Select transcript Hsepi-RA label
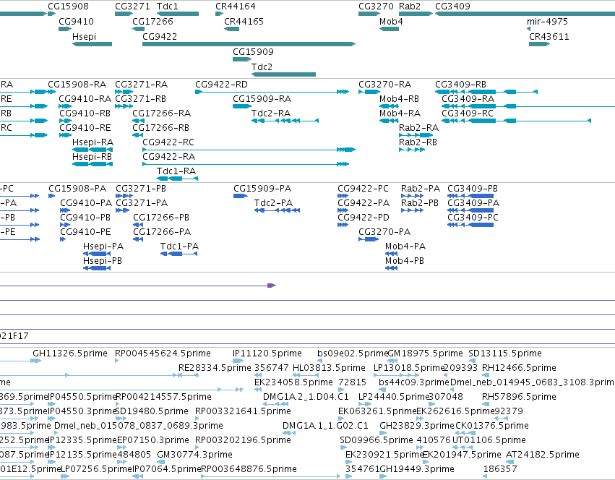This screenshot has height=480, width=615. coord(93,142)
